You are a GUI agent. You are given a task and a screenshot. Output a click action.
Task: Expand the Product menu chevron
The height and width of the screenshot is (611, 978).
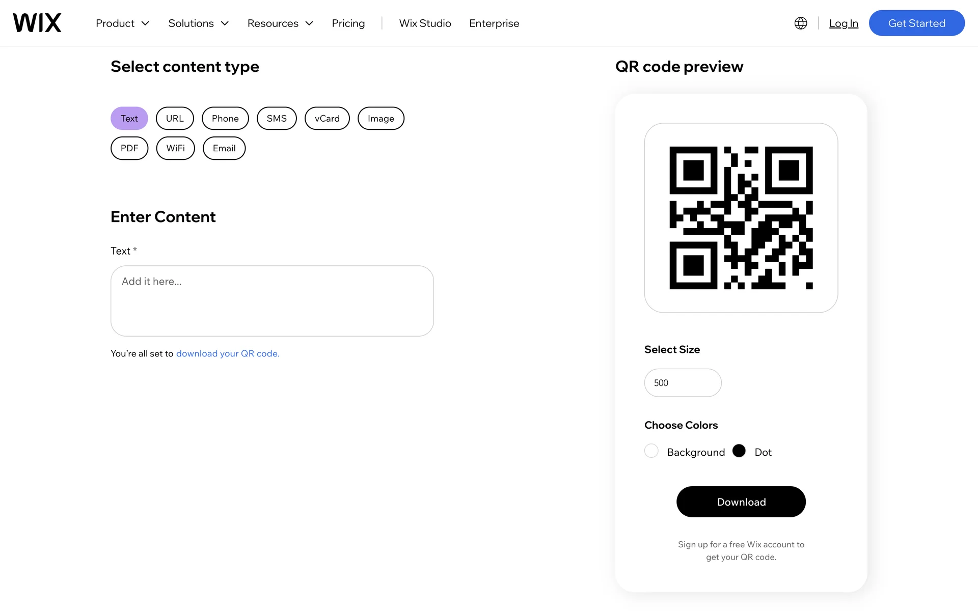(x=145, y=23)
